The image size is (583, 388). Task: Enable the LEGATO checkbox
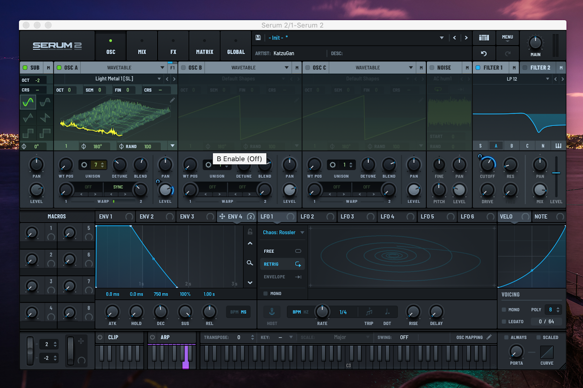click(504, 322)
